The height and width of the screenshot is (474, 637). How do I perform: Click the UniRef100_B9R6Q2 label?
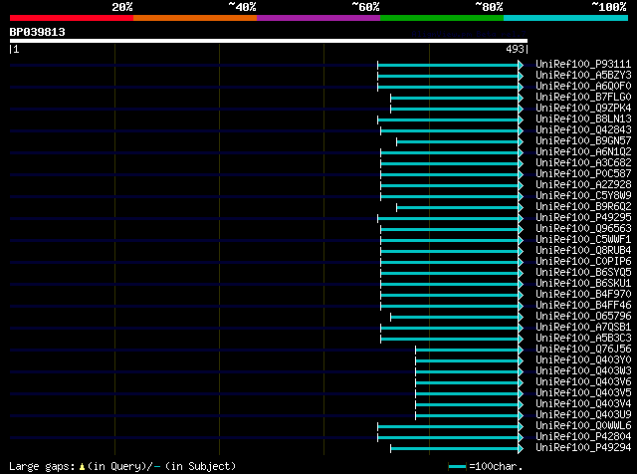pyautogui.click(x=583, y=207)
